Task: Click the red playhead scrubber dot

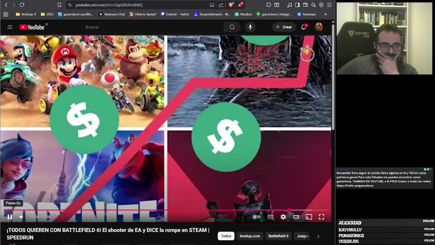Action: [x=289, y=210]
